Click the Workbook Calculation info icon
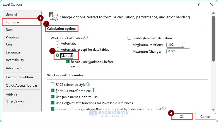Viewport: 218px width, 122px height. point(86,38)
